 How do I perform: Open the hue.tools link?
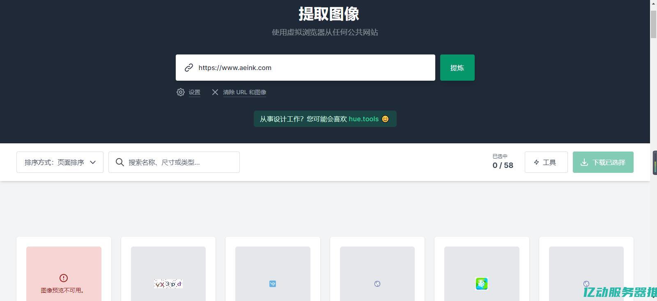pos(364,119)
